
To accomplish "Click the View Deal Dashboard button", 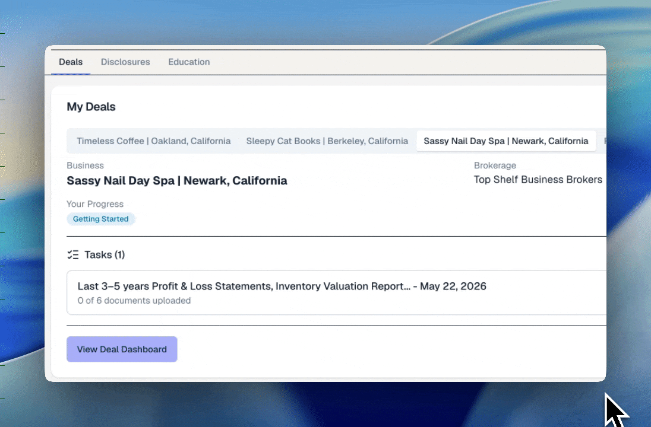I will tap(122, 349).
